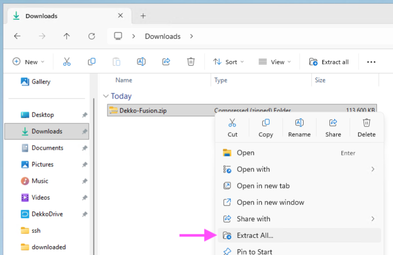Click chevron after Downloads in address bar
Image resolution: width=393 pixels, height=255 pixels.
192,36
